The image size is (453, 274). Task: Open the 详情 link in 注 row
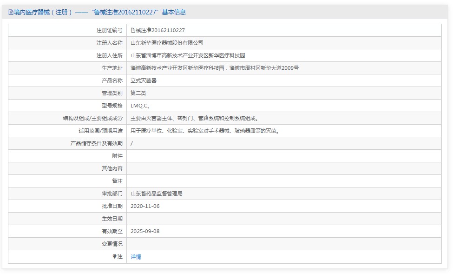click(x=136, y=257)
